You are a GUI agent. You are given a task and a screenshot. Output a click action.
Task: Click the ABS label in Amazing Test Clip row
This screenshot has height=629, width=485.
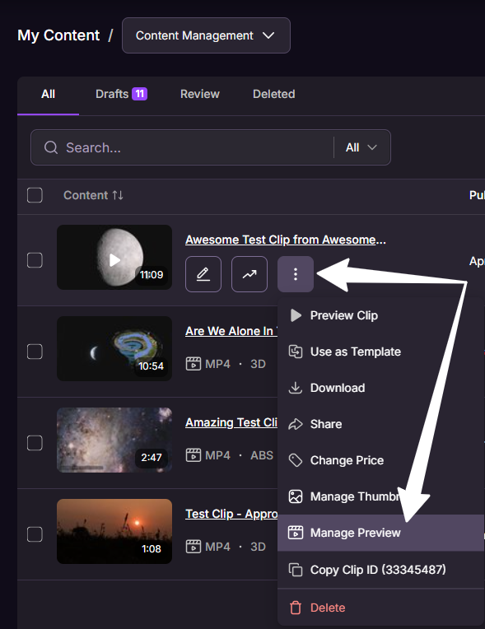[262, 455]
